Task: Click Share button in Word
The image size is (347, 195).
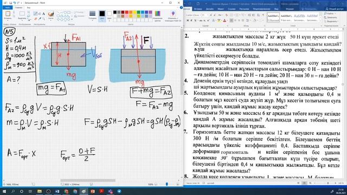Action: click(335, 9)
